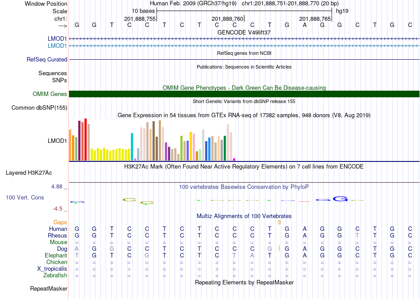Click the magenta last bar of GTEx chart
The width and height of the screenshot is (420, 299).
pyautogui.click(x=234, y=160)
